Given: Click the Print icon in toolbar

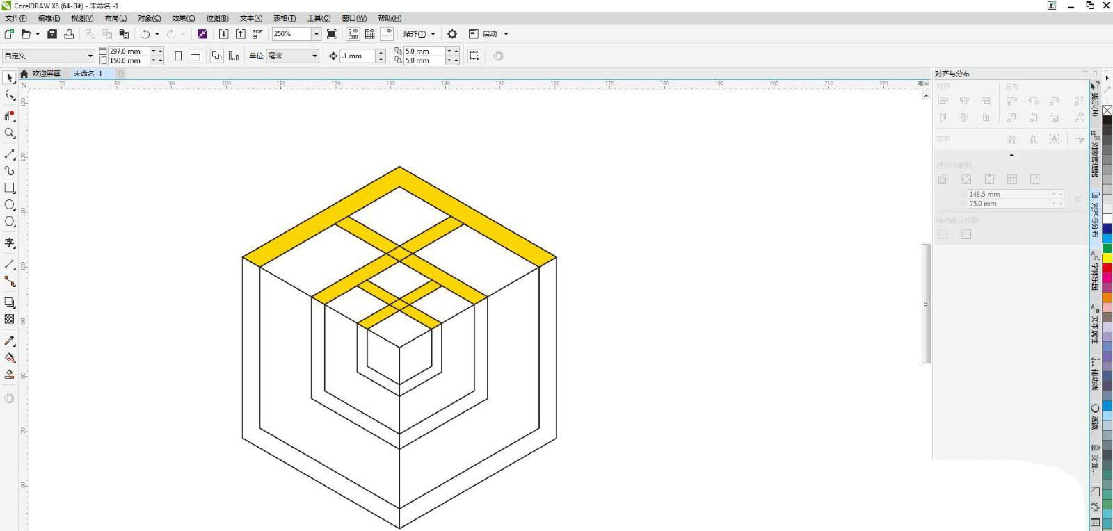Looking at the screenshot, I should pyautogui.click(x=69, y=34).
